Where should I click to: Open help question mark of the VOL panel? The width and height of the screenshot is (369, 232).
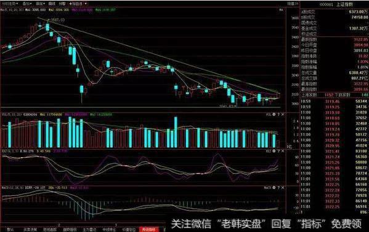click(x=278, y=115)
